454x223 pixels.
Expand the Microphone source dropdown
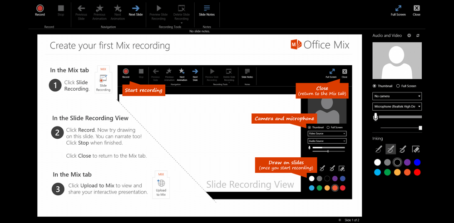coord(397,107)
